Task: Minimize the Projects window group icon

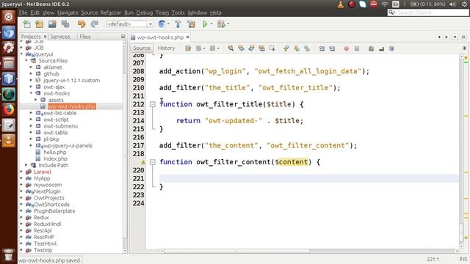Action: (123, 36)
